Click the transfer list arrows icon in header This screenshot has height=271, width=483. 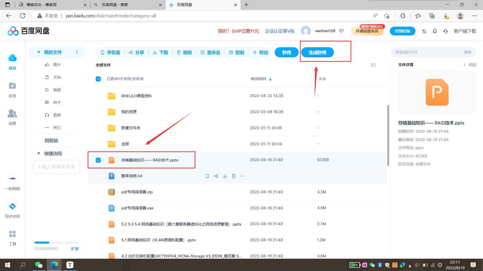(x=424, y=31)
